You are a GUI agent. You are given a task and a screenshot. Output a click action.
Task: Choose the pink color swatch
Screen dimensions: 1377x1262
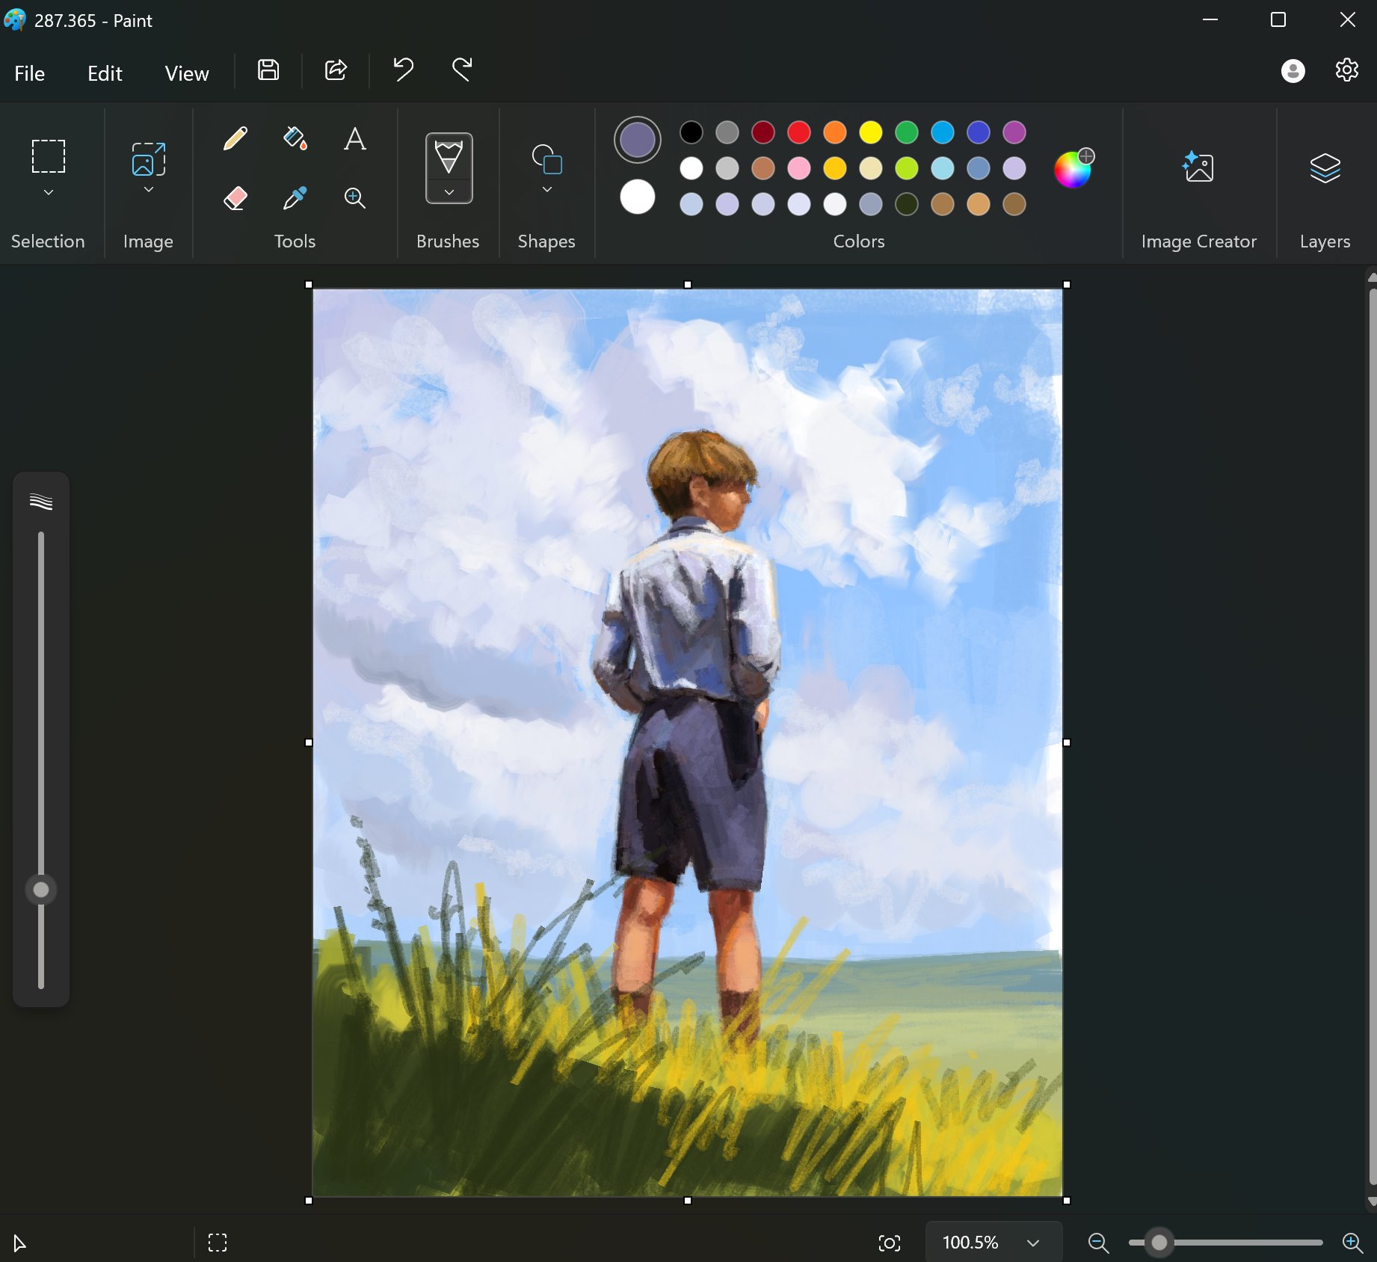(x=799, y=168)
